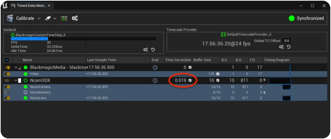Click the NcamCamera green status dot
331x139 pixels.
click(26, 87)
